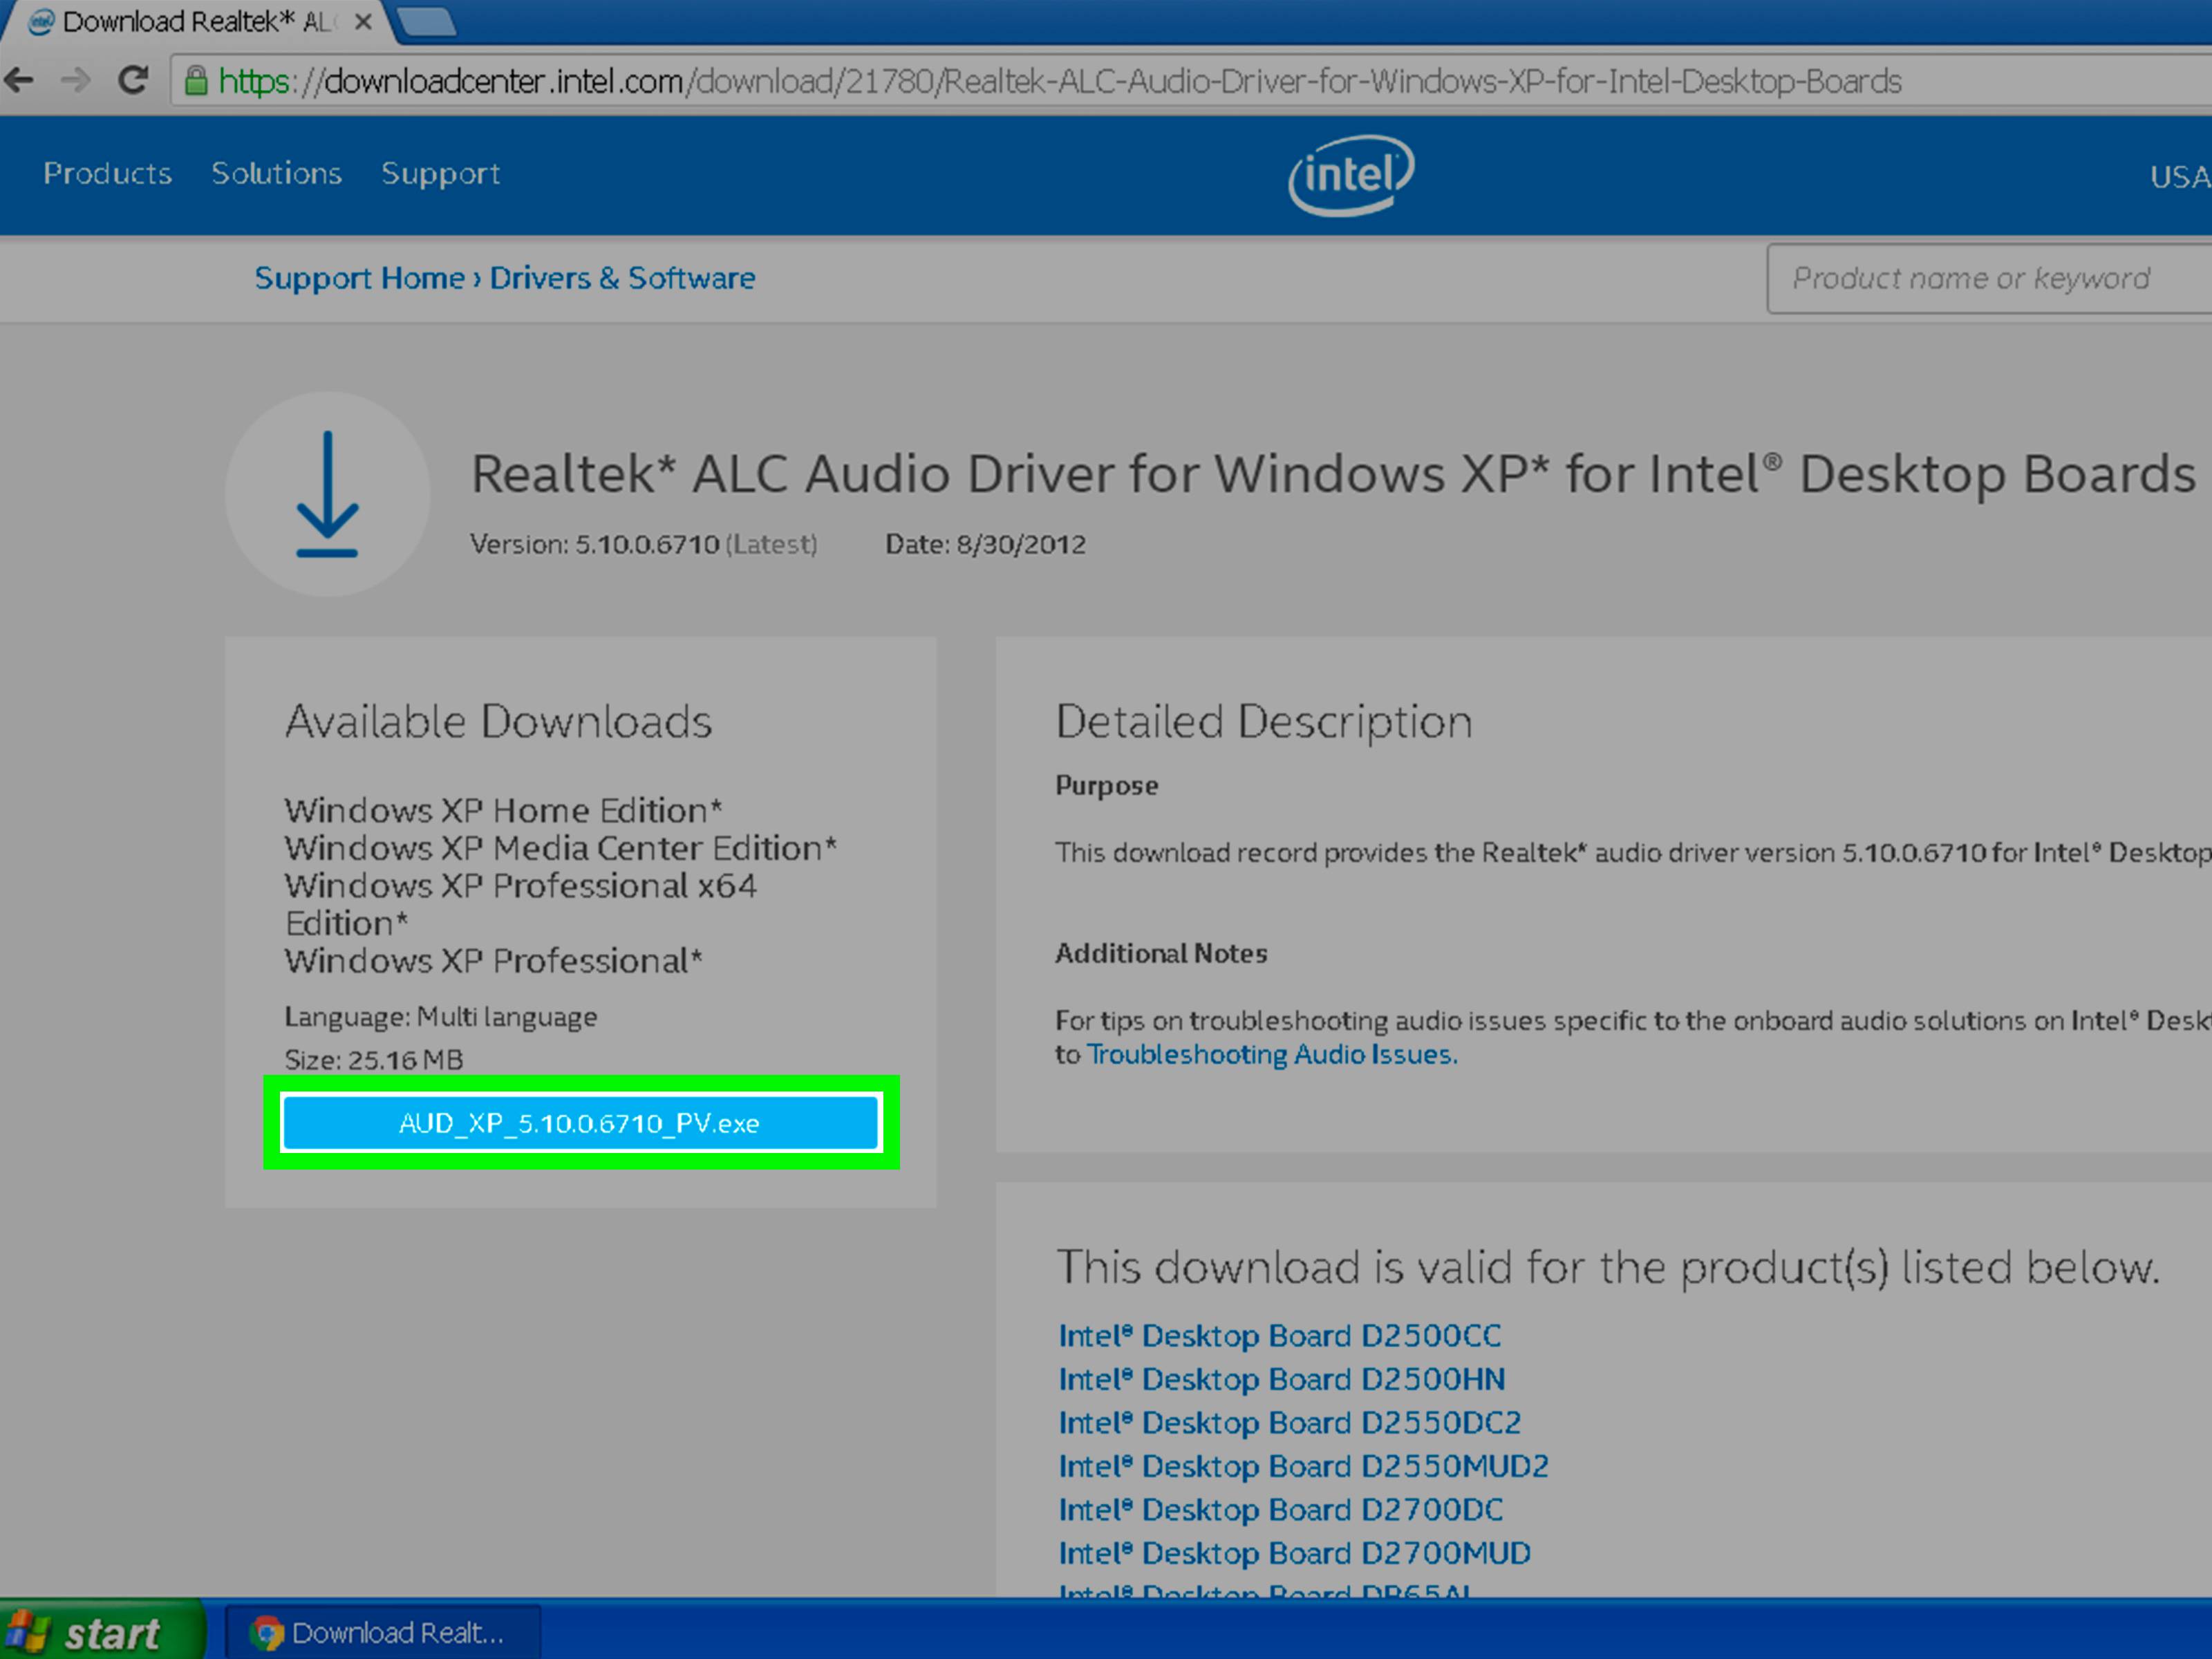The height and width of the screenshot is (1659, 2212).
Task: Click the Download Realt... taskbar item
Action: click(383, 1633)
